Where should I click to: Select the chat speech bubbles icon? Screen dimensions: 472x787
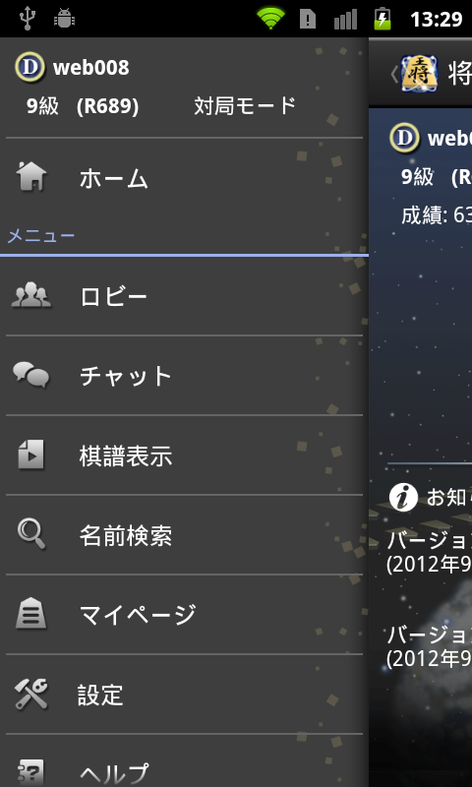(31, 375)
